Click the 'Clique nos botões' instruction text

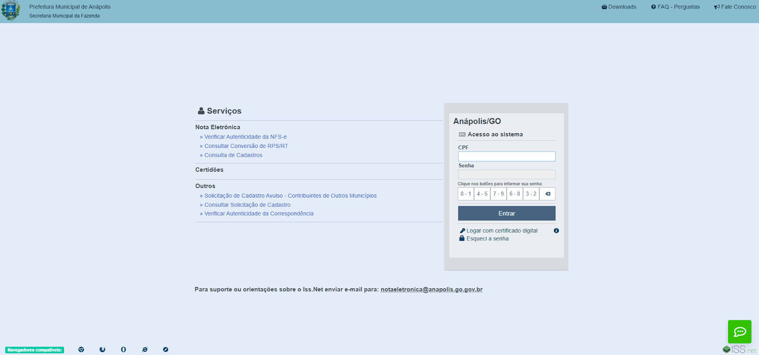click(500, 184)
